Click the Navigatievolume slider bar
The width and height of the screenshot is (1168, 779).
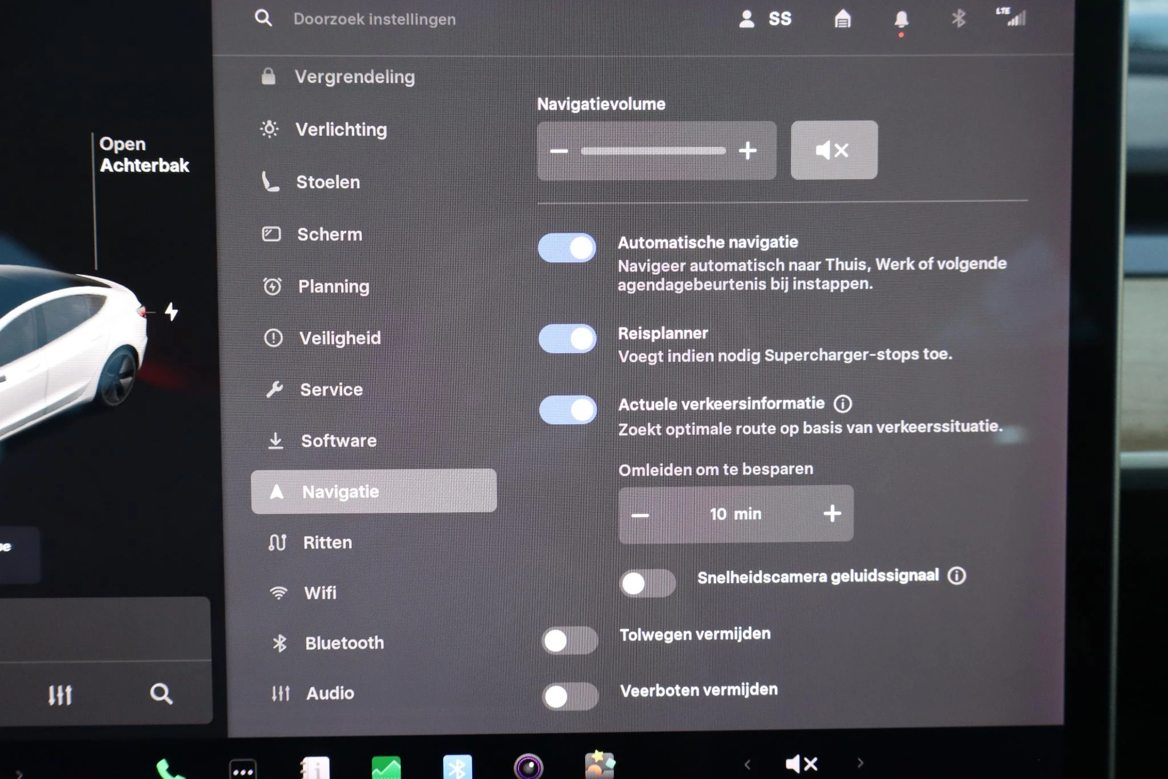(653, 151)
